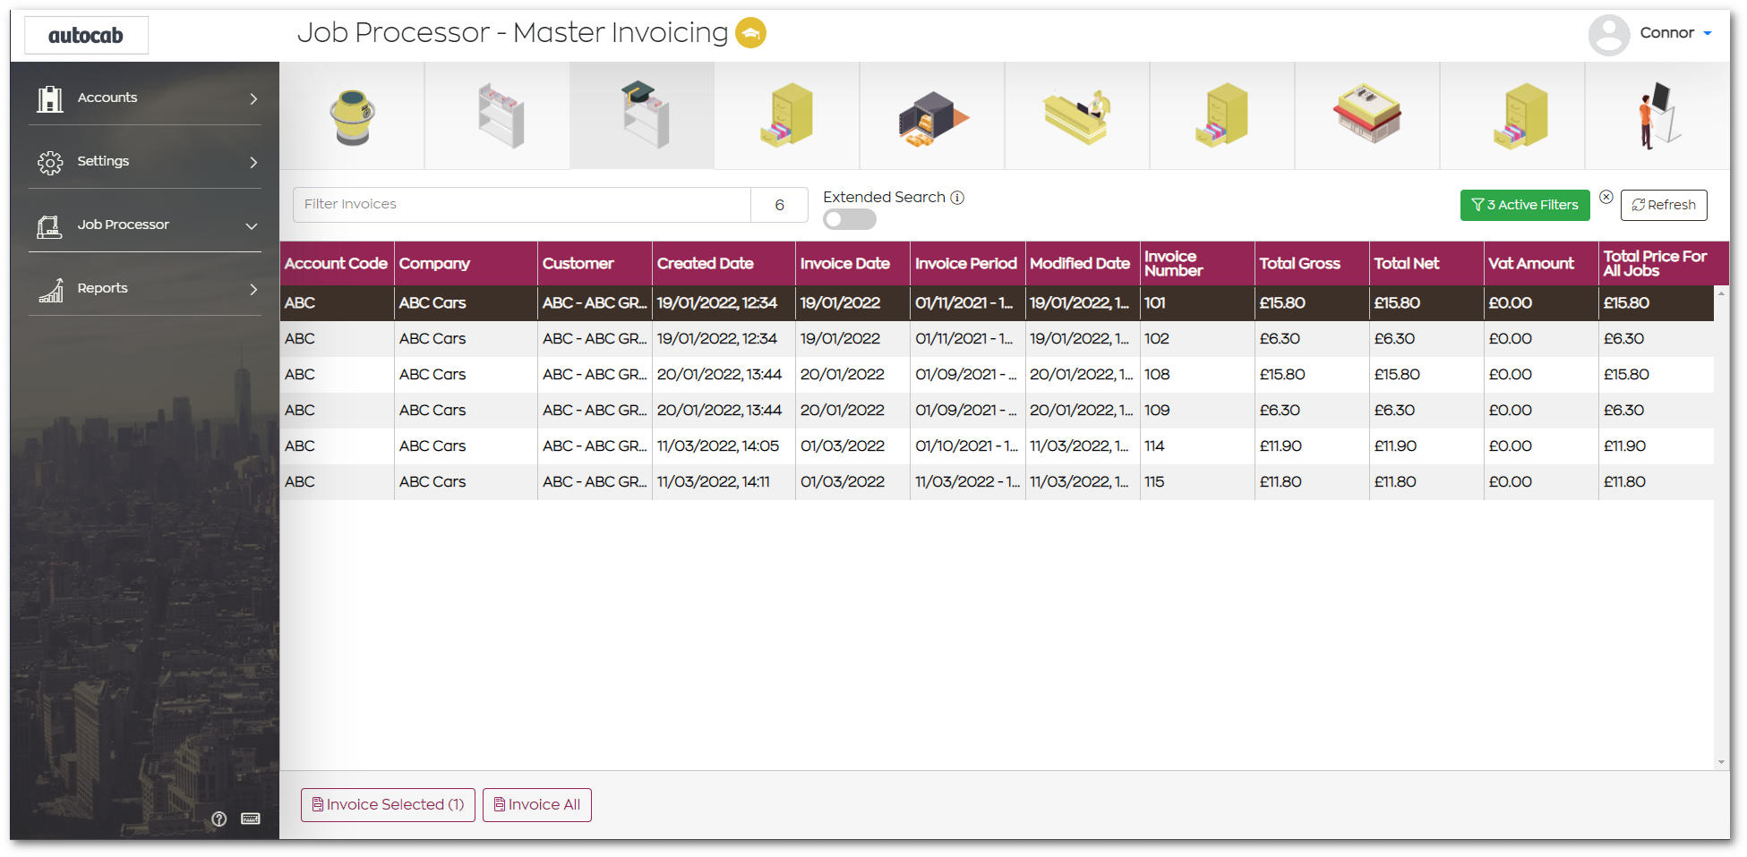The image size is (1747, 857).
Task: Click the Extended Search info icon
Action: 957,198
